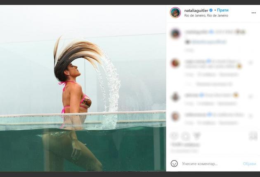Open the first commenter's avatar
Image resolution: width=260 pixels, height=177 pixels.
(175, 33)
